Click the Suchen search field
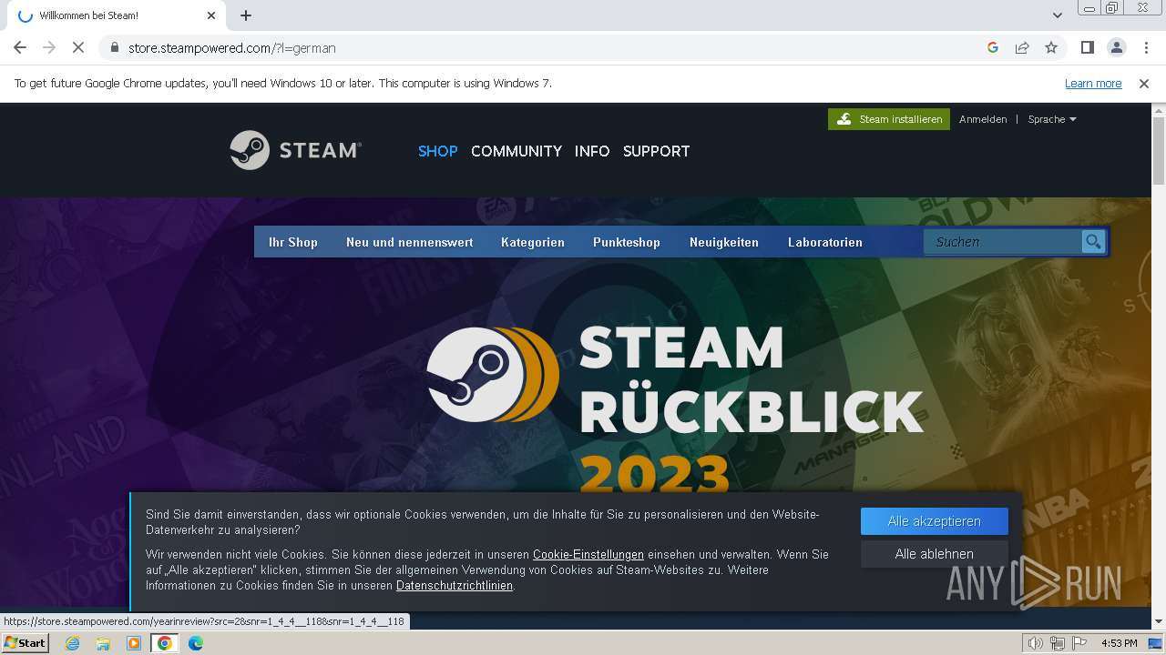This screenshot has width=1166, height=655. click(x=1003, y=242)
